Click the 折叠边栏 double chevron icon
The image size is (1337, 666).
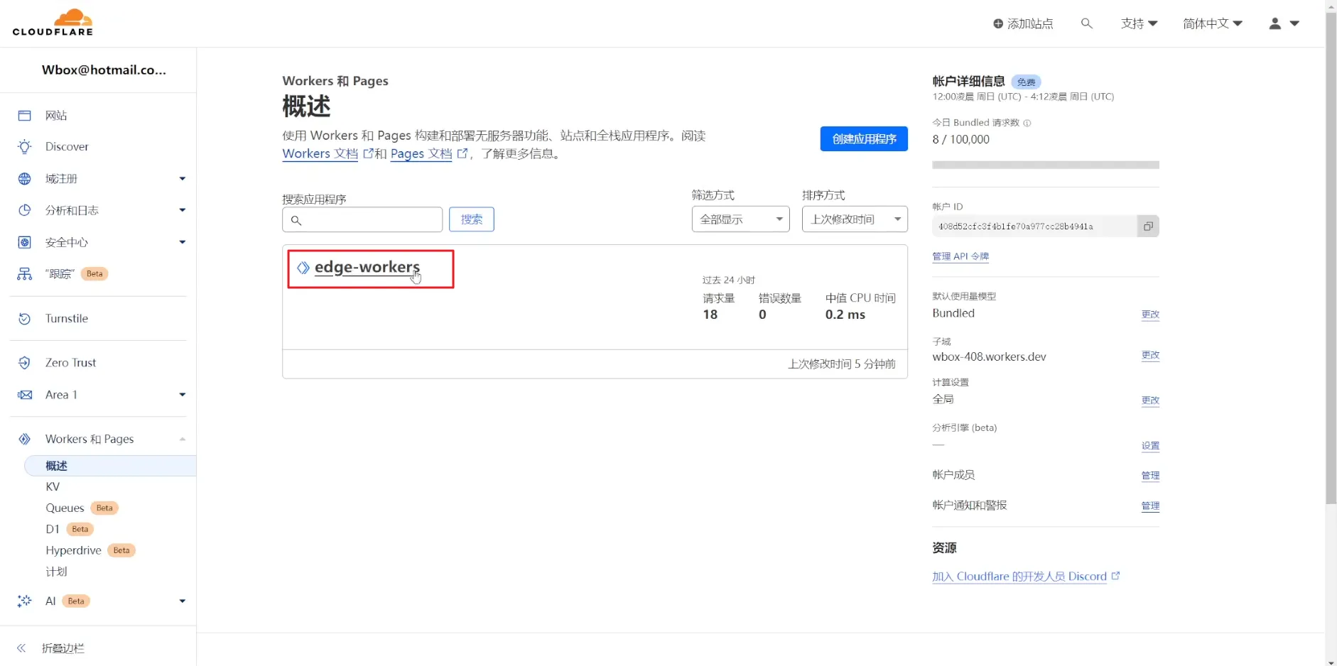click(21, 648)
